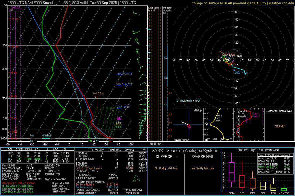Click the '0 m2s2' label near the surface

click(x=46, y=135)
